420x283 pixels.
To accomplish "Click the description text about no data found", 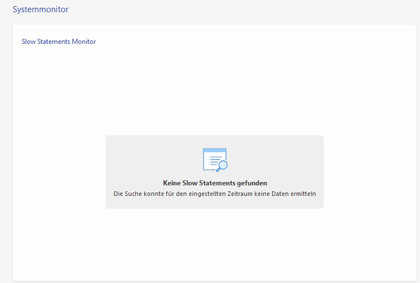I will coord(215,194).
